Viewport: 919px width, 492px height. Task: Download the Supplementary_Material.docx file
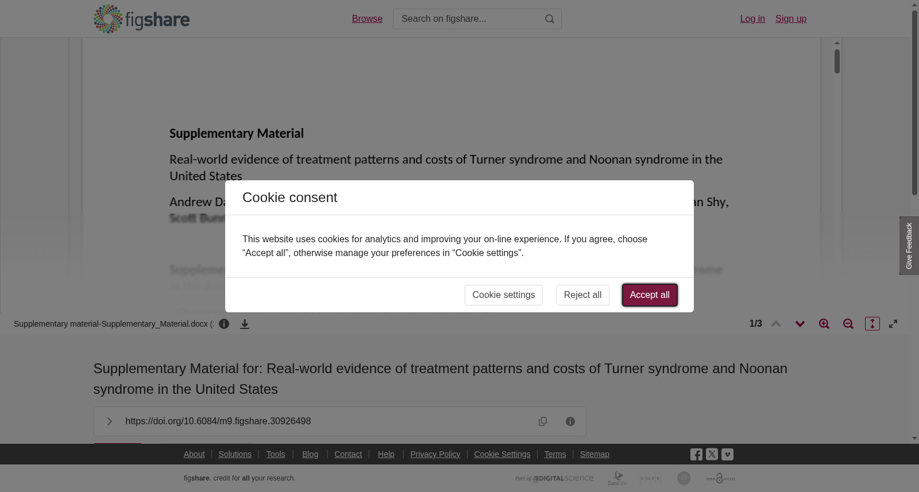coord(245,324)
